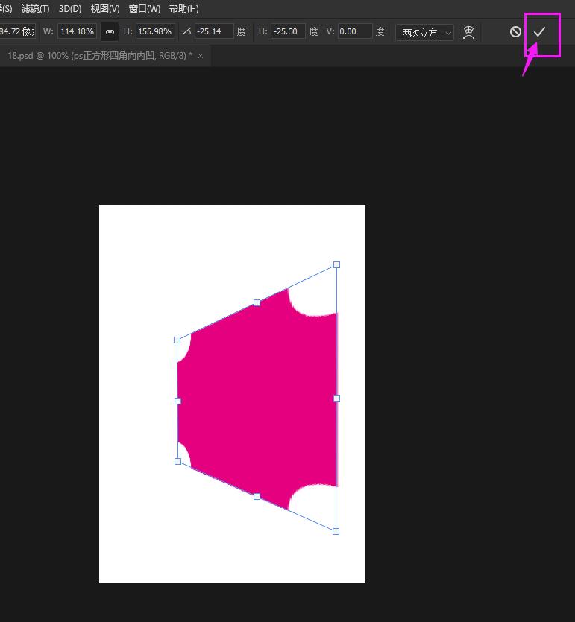Cancel the transform with the circle-slash icon

click(515, 32)
